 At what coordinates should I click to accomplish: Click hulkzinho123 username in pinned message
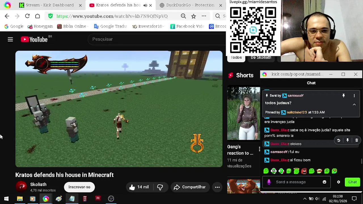point(297,112)
